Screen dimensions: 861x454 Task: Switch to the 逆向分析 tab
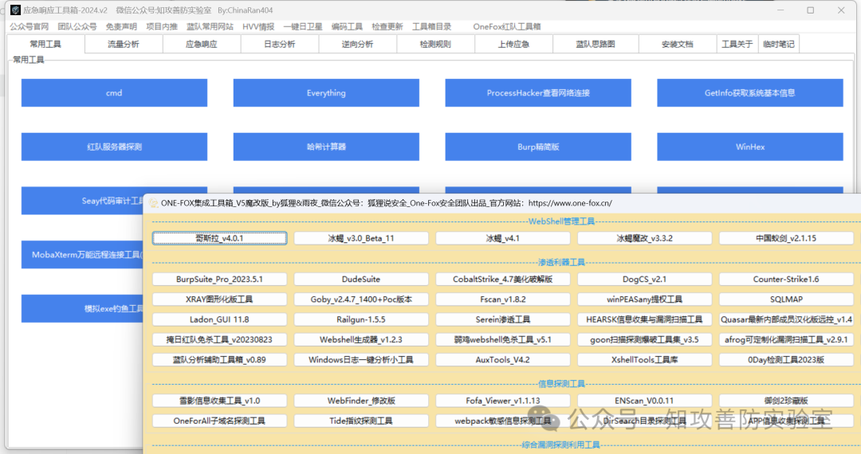click(357, 44)
